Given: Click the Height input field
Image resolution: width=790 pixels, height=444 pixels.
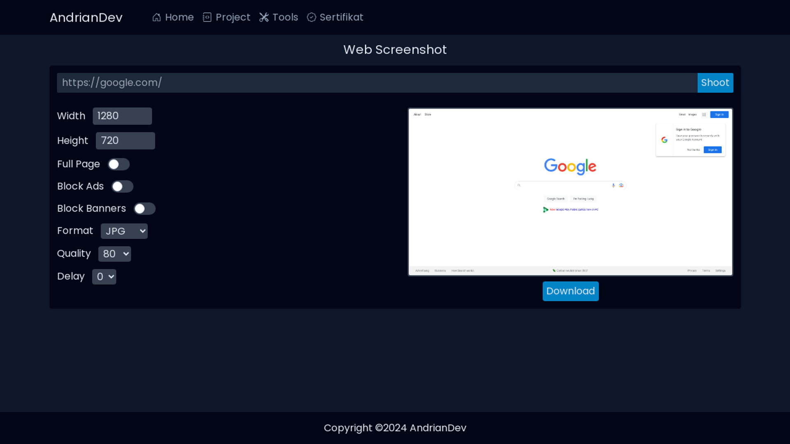Looking at the screenshot, I should point(125,141).
